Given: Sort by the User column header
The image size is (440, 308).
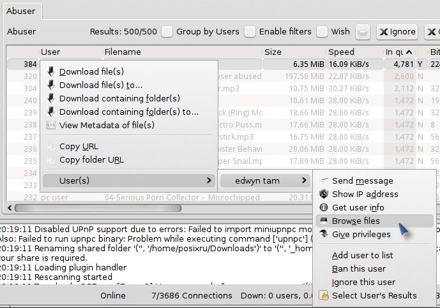Looking at the screenshot, I should click(x=70, y=52).
